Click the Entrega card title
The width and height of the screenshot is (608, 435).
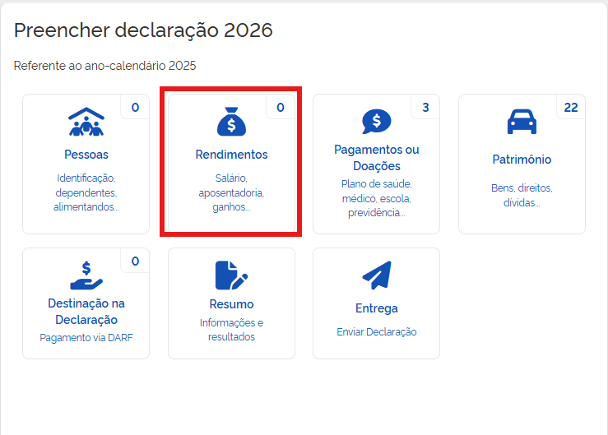pyautogui.click(x=376, y=308)
